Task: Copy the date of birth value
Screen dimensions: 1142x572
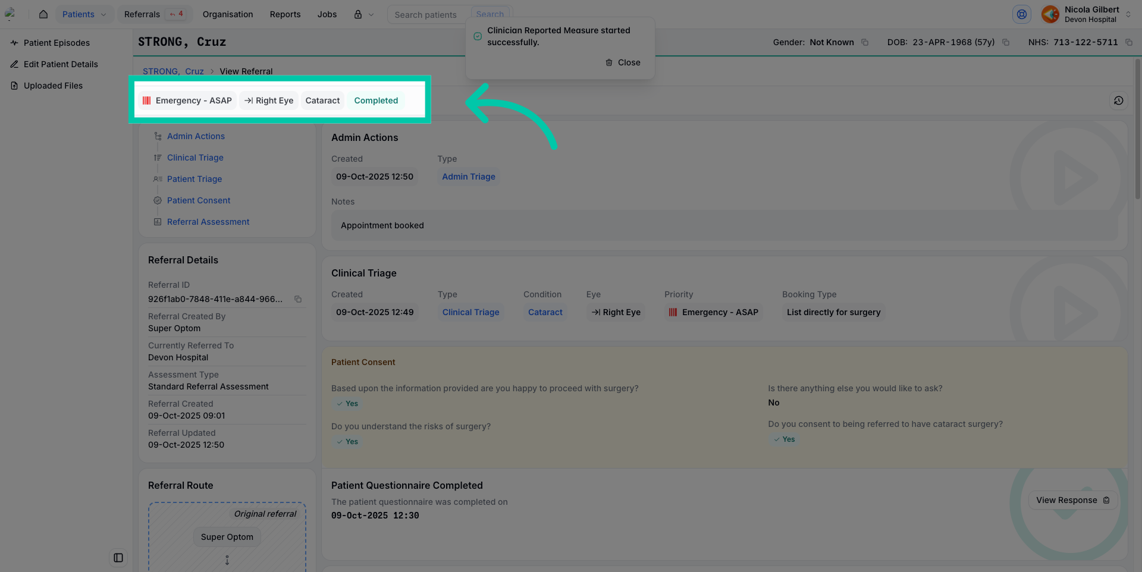Action: [x=1006, y=42]
